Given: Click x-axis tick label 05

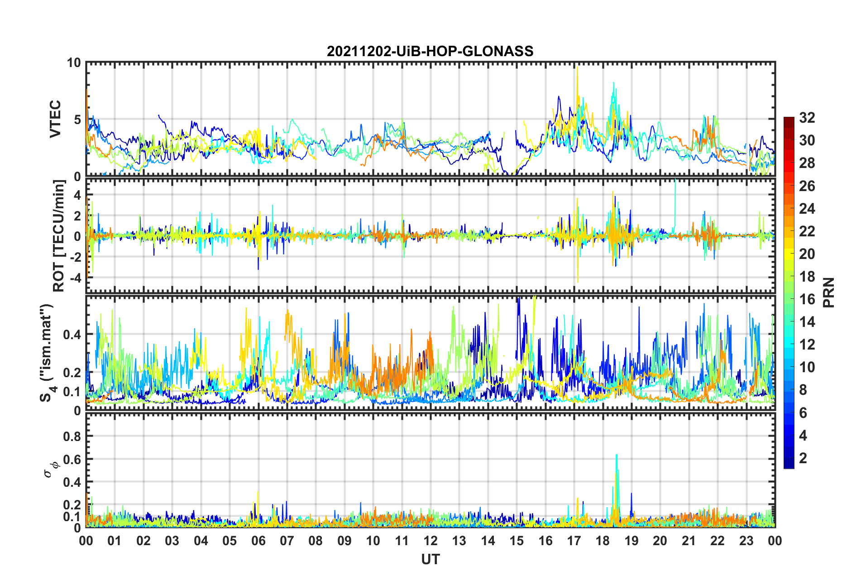Looking at the screenshot, I should tap(230, 541).
